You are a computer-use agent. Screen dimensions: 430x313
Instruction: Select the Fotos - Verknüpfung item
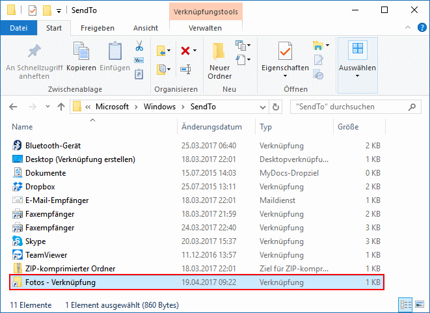tap(197, 282)
